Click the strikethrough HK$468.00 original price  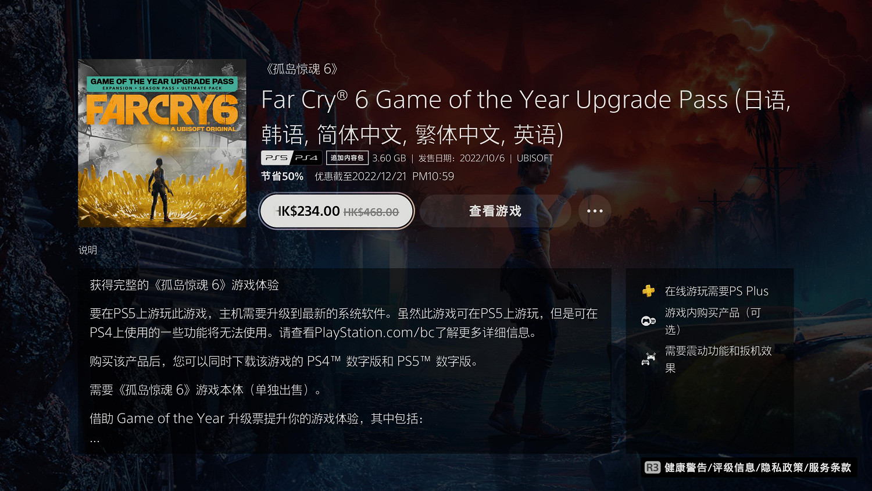(371, 212)
